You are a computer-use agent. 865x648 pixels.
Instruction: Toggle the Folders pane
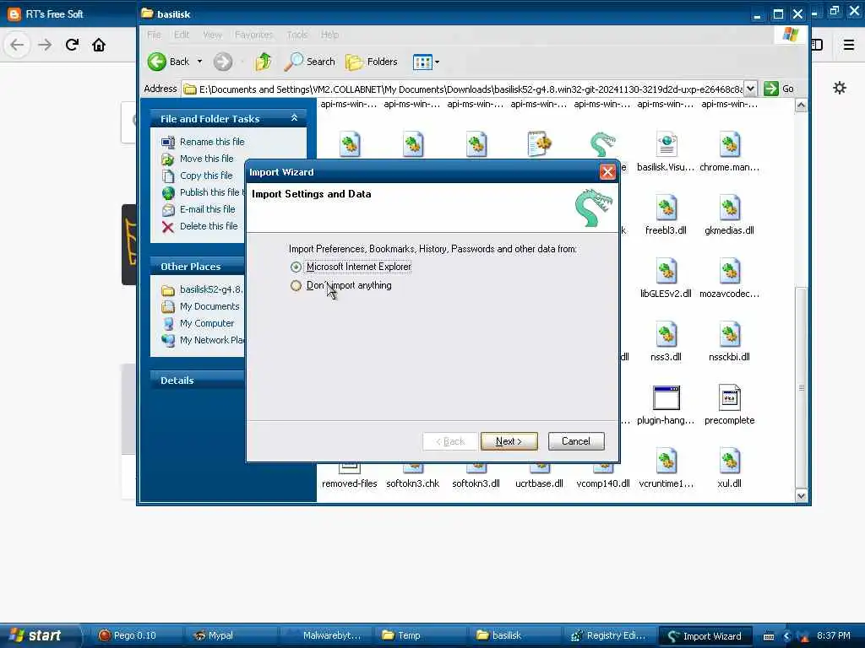pos(372,62)
